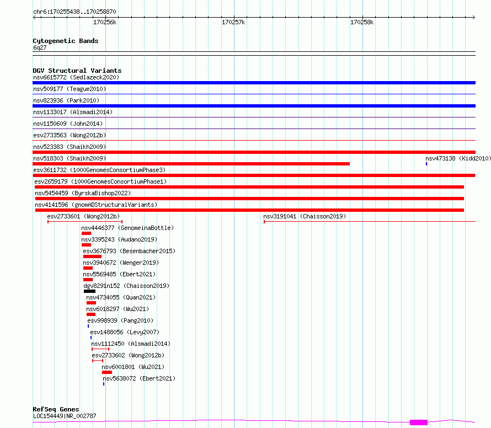Click the Cytogenetic Bands track title
The width and height of the screenshot is (491, 428).
coord(66,41)
